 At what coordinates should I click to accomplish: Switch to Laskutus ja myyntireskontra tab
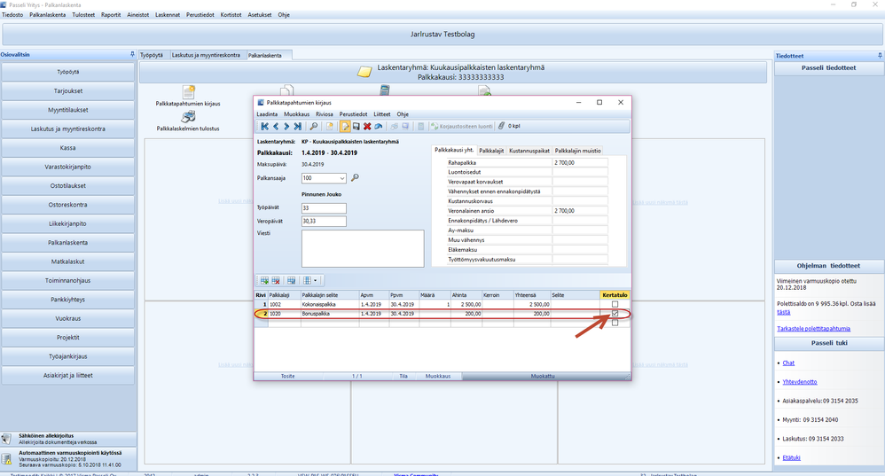[x=206, y=55]
